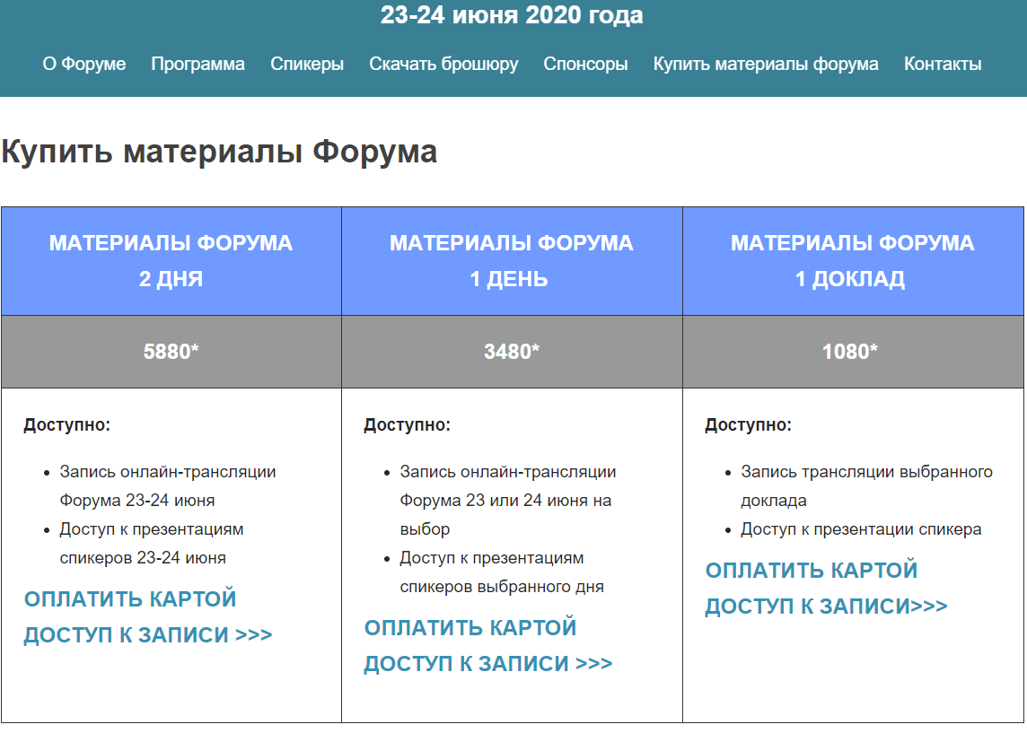Click the МАТЕРИАЛЫ ФОРУМА 1 ДОКЛАД header

pyautogui.click(x=853, y=261)
